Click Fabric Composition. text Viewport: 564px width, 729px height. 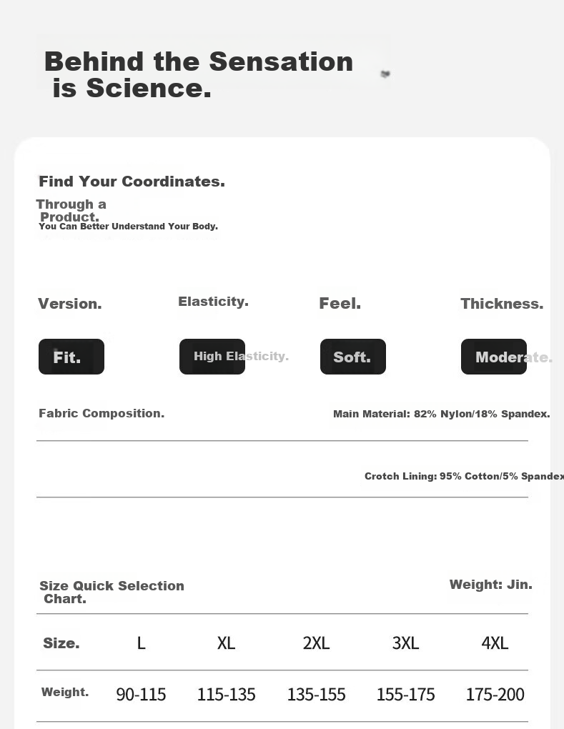coord(102,413)
